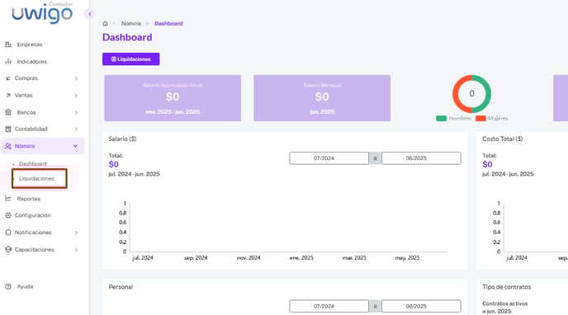Collapse sidebar with the arrow button
Image resolution: width=568 pixels, height=315 pixels.
coord(89,14)
